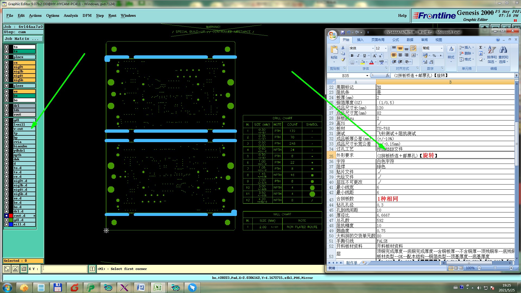Click the center align text icon
The height and width of the screenshot is (293, 521).
[400, 55]
